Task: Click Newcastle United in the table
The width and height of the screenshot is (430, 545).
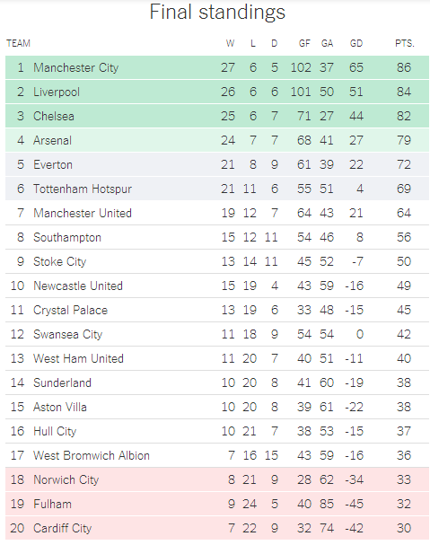Action: click(78, 286)
